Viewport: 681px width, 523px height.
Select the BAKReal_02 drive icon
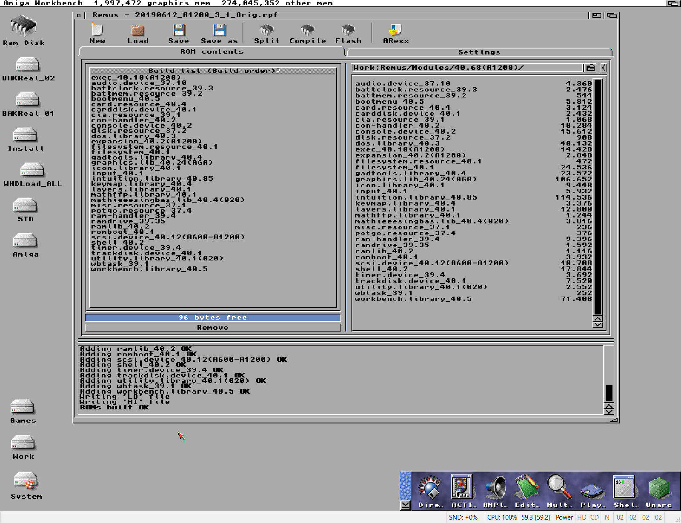pyautogui.click(x=28, y=69)
